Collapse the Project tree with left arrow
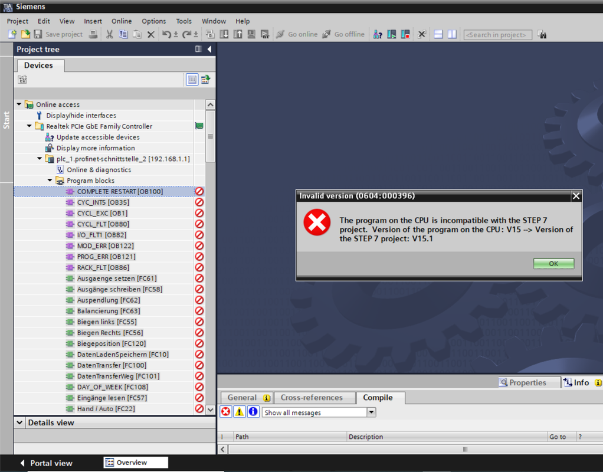This screenshot has width=603, height=472. pos(209,49)
